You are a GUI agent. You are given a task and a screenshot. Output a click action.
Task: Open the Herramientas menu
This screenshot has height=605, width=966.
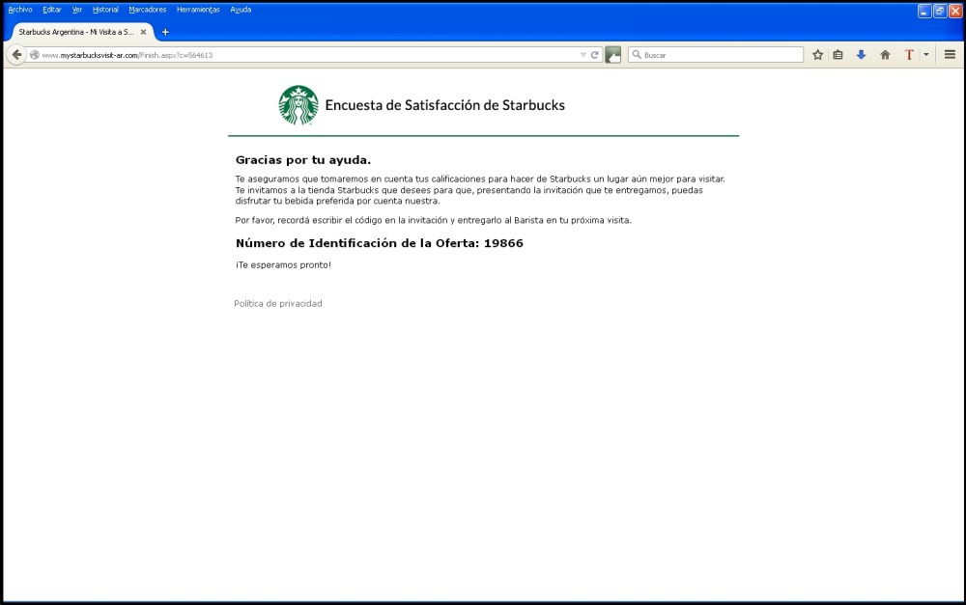pyautogui.click(x=198, y=10)
